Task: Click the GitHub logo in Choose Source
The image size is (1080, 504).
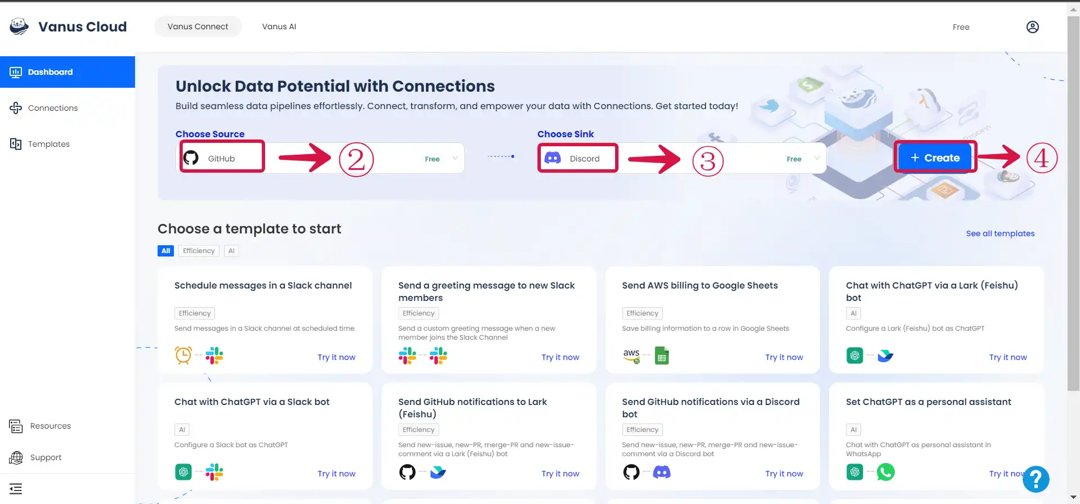Action: (191, 158)
